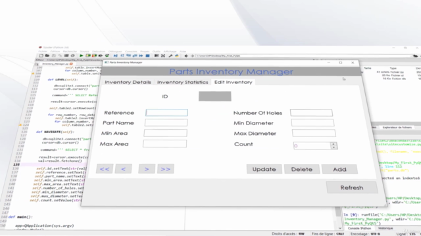Click the run selection icon
The width and height of the screenshot is (421, 236).
click(x=101, y=56)
